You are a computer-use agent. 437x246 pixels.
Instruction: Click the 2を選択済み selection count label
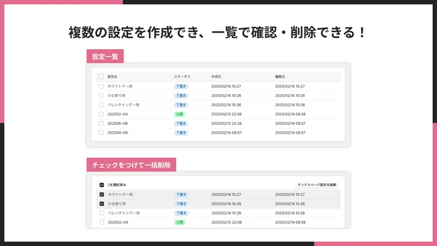coord(117,185)
